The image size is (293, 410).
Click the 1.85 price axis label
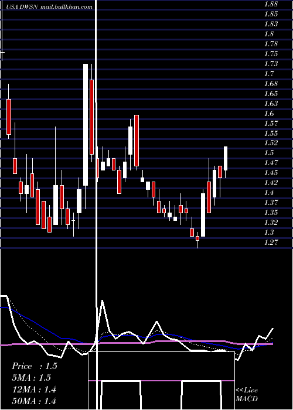271,14
